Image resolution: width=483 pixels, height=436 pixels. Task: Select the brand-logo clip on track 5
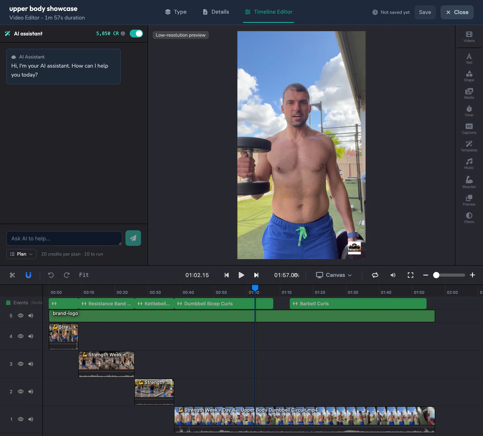(241, 316)
